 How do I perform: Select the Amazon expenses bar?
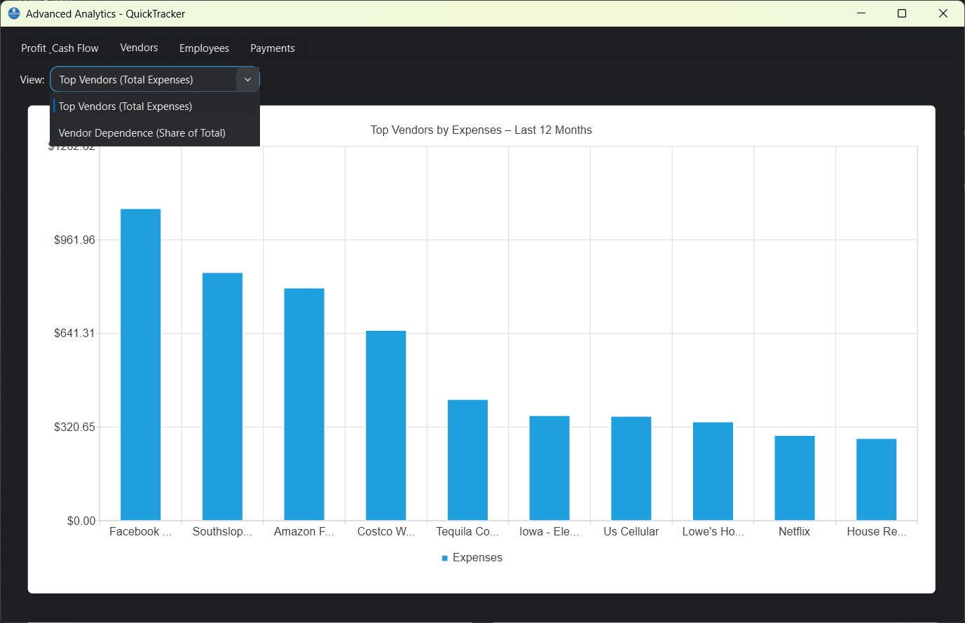(x=303, y=403)
